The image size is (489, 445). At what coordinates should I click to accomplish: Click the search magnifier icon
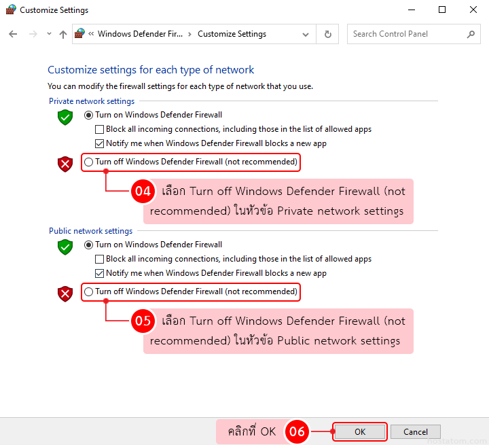pyautogui.click(x=471, y=34)
